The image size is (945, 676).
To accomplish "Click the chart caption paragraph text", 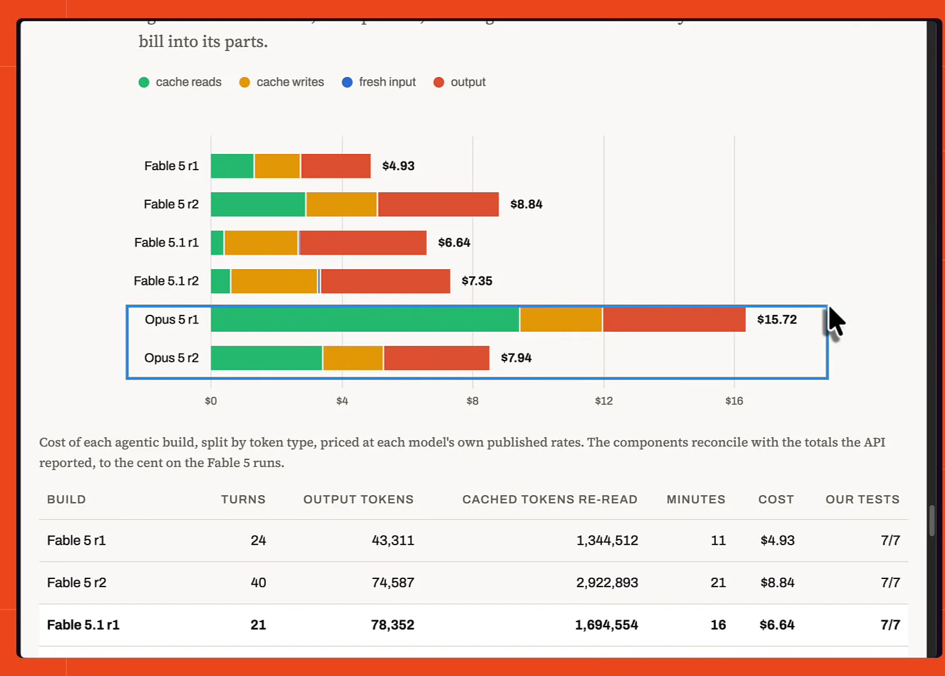I will [462, 453].
